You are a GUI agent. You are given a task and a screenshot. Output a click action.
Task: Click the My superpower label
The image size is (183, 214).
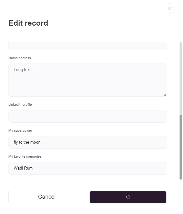click(20, 130)
